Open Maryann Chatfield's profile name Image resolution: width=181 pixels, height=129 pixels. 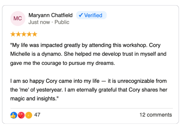[x=50, y=15]
